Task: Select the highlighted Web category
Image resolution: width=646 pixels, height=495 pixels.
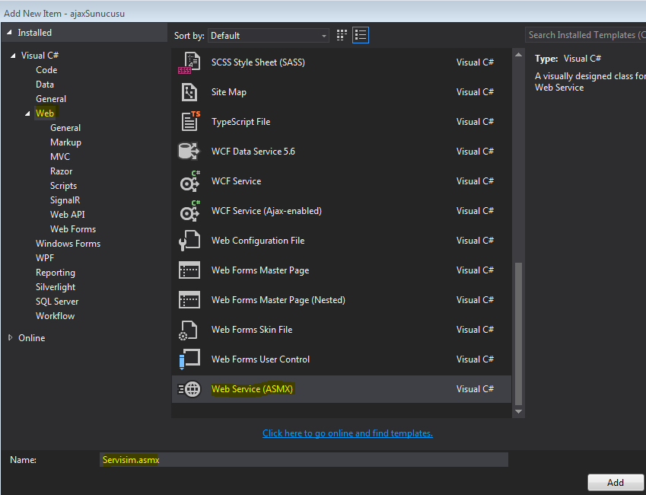Action: click(x=45, y=113)
